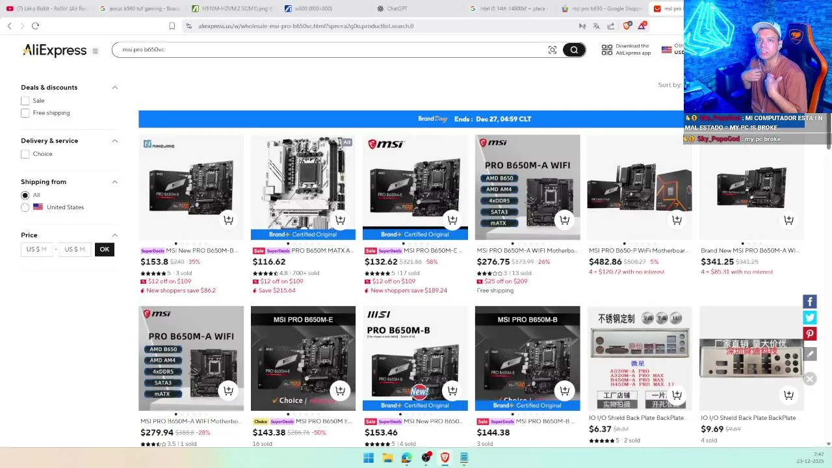Add the $279.94 B650M-A WIFI board to cart
The height and width of the screenshot is (468, 832).
[228, 391]
